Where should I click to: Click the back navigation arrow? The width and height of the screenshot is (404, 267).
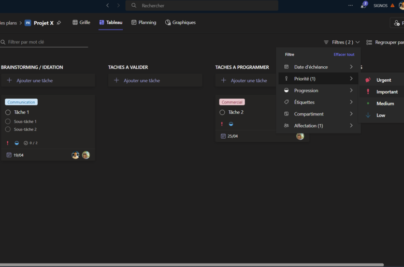tap(107, 5)
